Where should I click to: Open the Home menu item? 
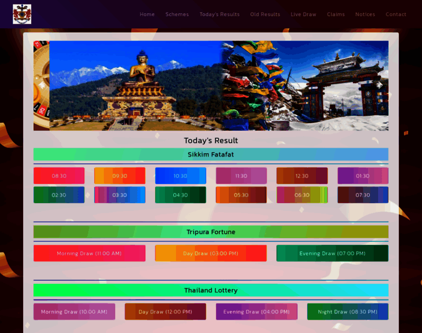point(147,14)
